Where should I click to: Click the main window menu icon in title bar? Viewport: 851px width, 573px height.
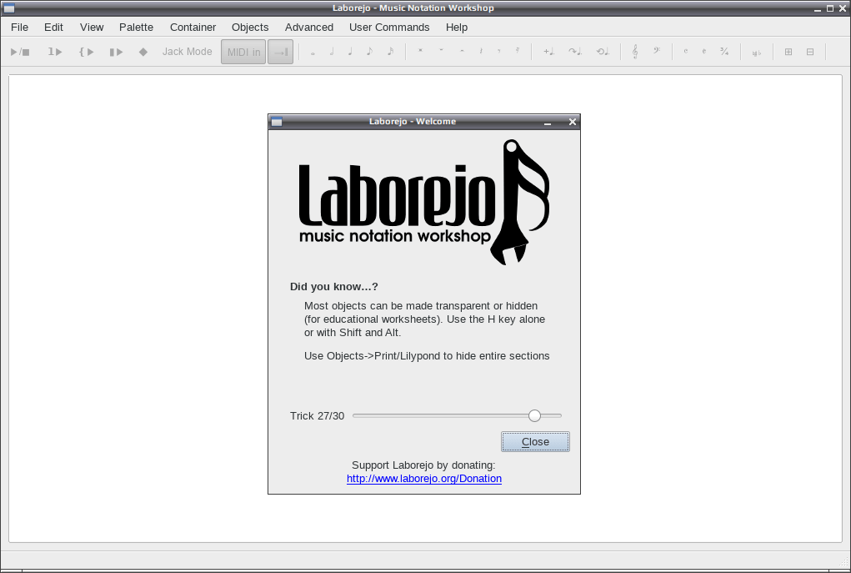pos(8,8)
